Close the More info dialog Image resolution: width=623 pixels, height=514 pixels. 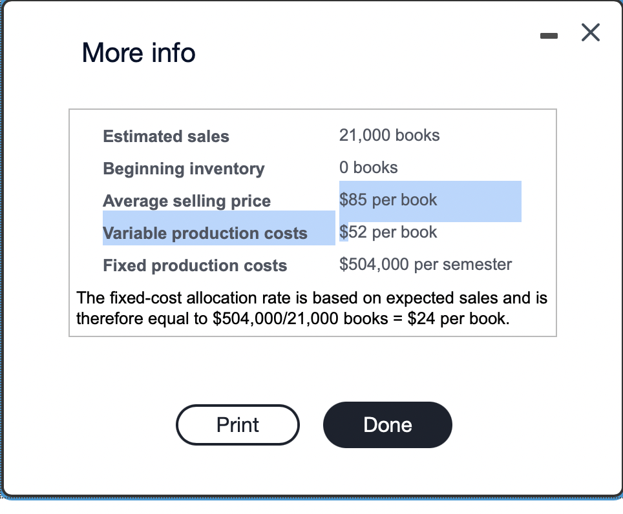[x=590, y=33]
